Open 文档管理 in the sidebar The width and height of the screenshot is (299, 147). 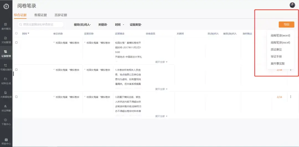(x=6, y=40)
